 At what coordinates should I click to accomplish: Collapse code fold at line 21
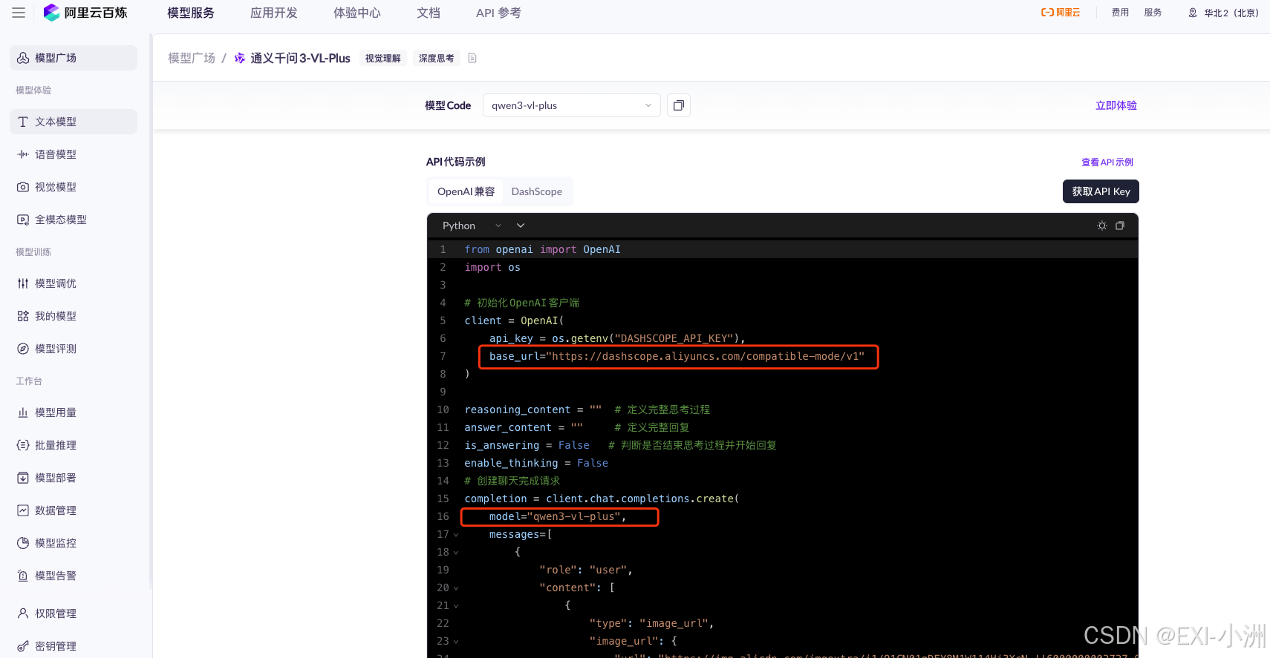coord(456,606)
